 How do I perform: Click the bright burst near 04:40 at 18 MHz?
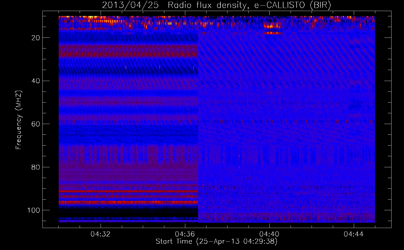click(x=273, y=33)
